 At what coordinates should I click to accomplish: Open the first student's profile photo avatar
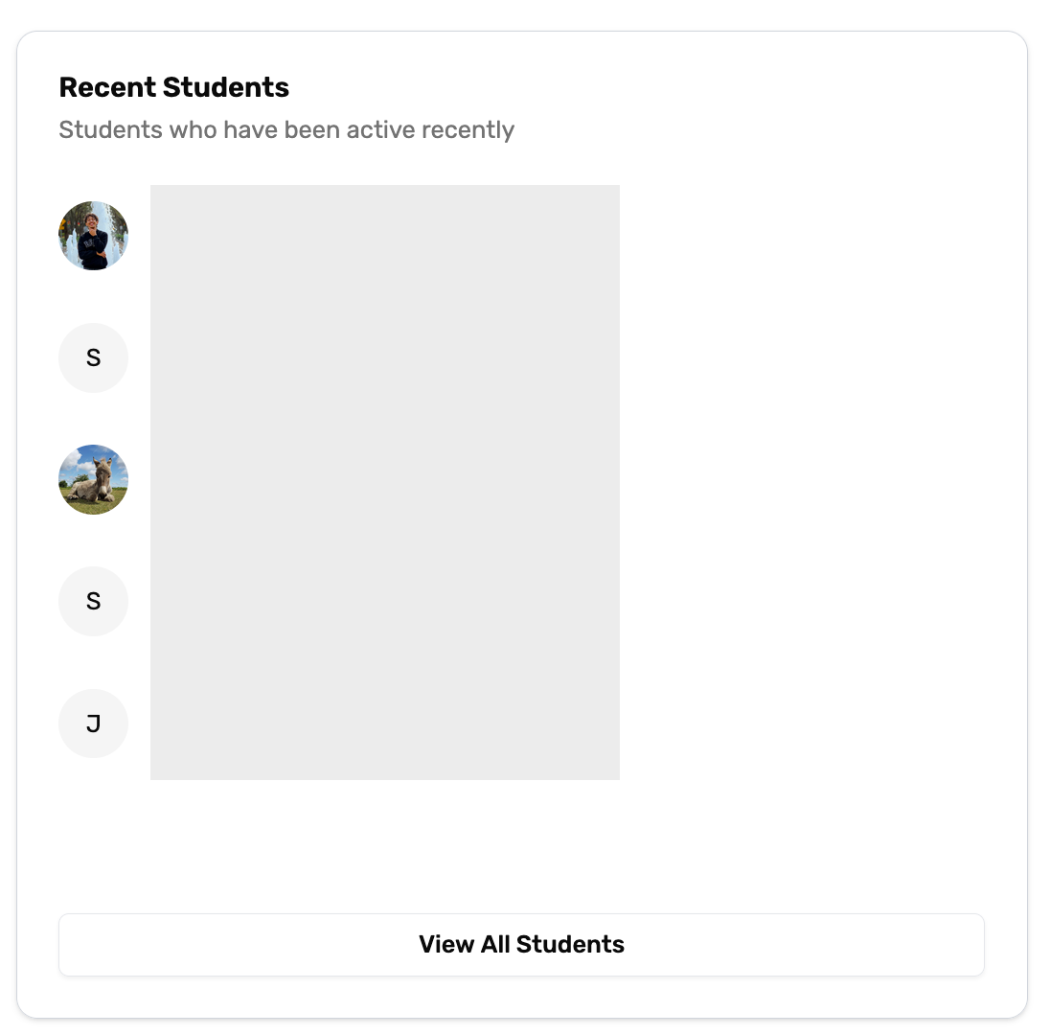[93, 235]
